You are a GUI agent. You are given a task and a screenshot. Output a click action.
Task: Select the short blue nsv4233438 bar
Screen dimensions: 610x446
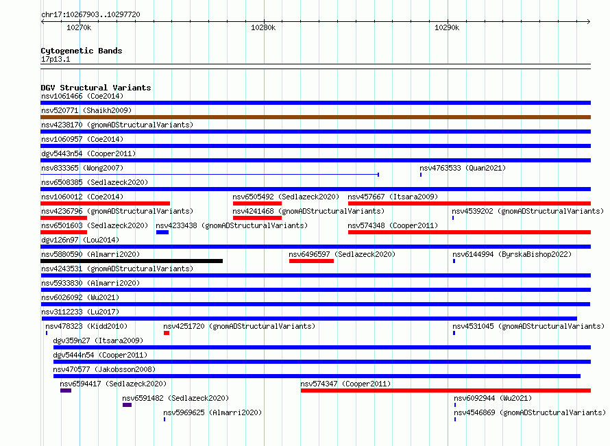pos(162,232)
